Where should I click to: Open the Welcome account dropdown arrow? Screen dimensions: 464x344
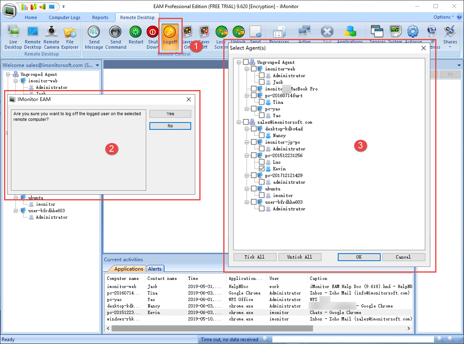[x=97, y=65]
